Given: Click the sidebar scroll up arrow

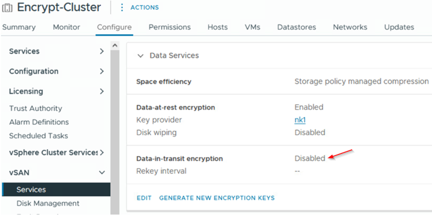Looking at the screenshot, I should point(115,45).
